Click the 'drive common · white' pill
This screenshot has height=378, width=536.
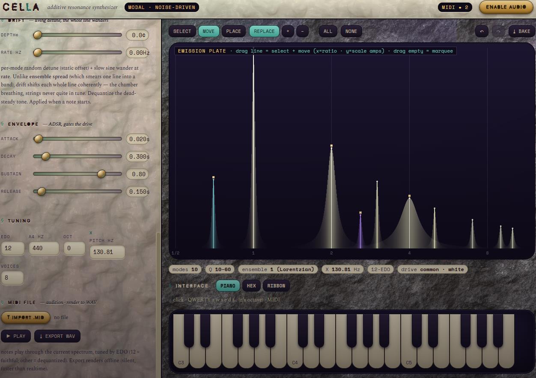pyautogui.click(x=432, y=269)
